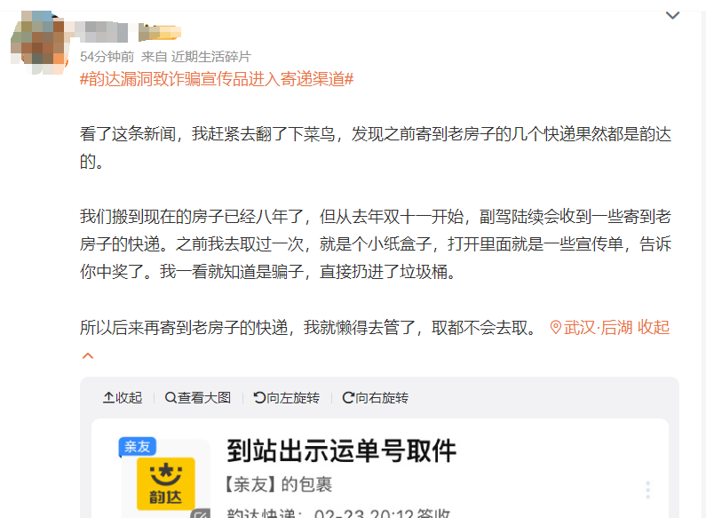
Task: Open the blurred username profile link
Action: (103, 32)
